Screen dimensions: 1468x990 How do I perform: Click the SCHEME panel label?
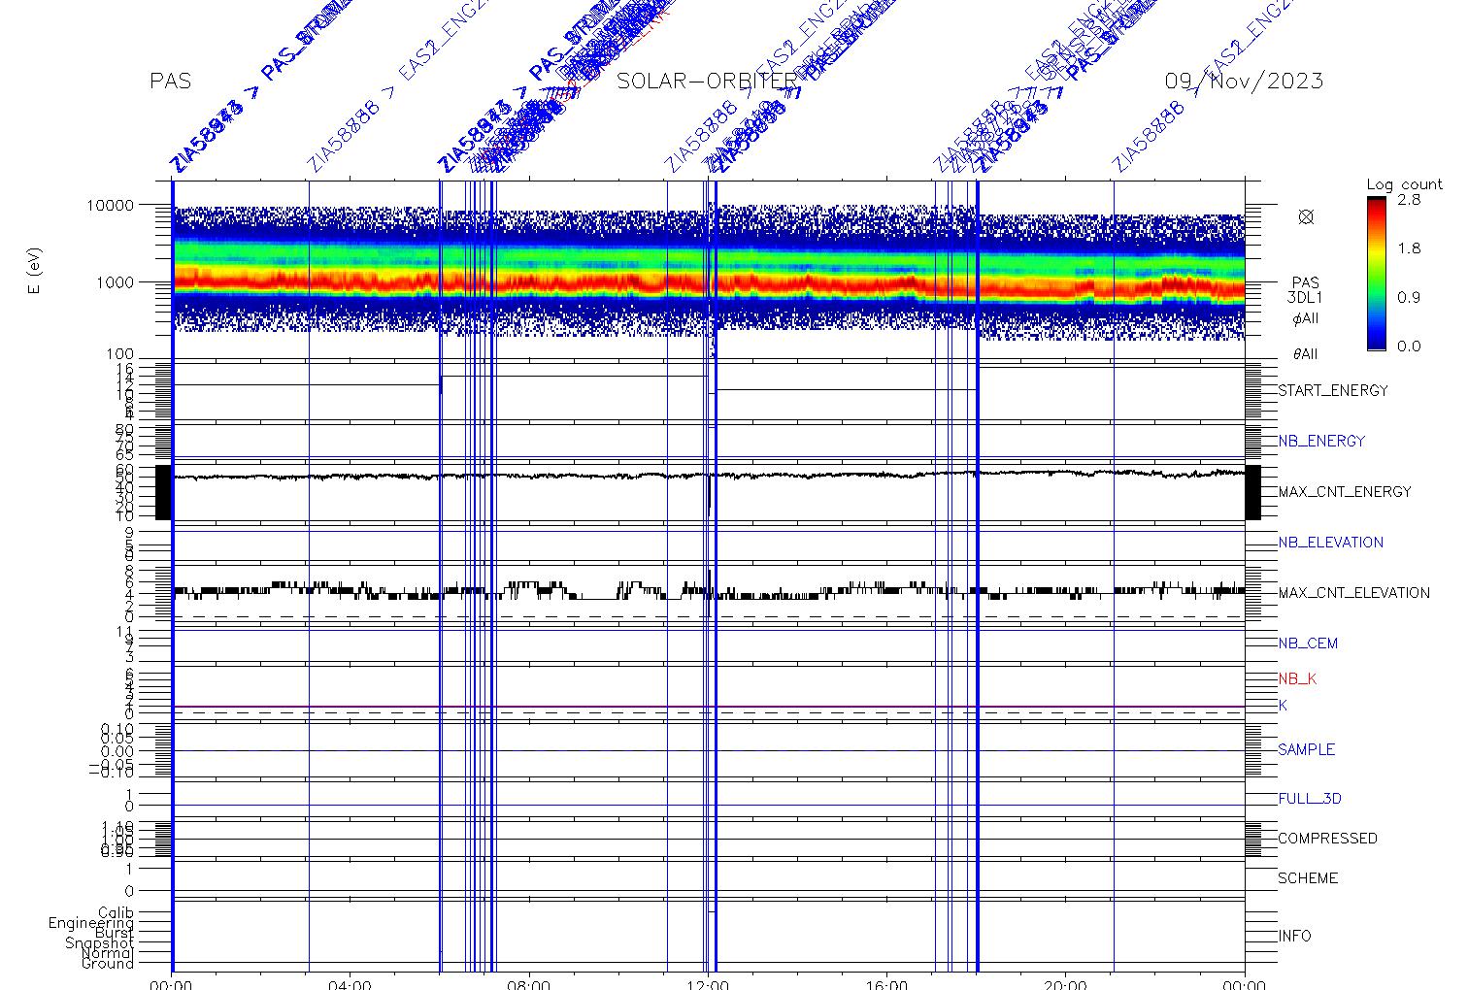1308,878
